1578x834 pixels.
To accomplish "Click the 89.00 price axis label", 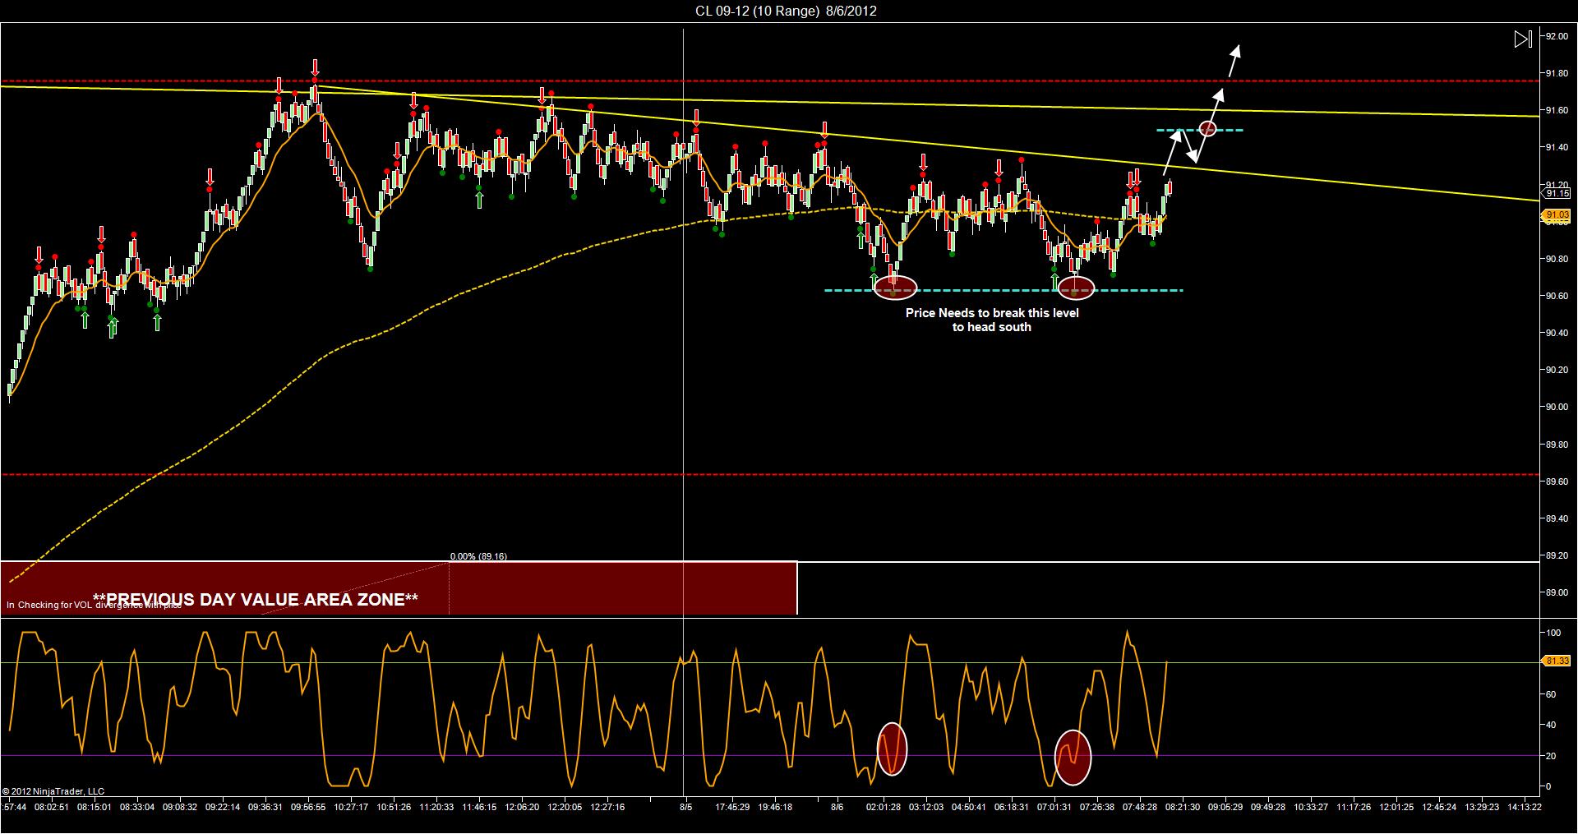I will [x=1557, y=592].
